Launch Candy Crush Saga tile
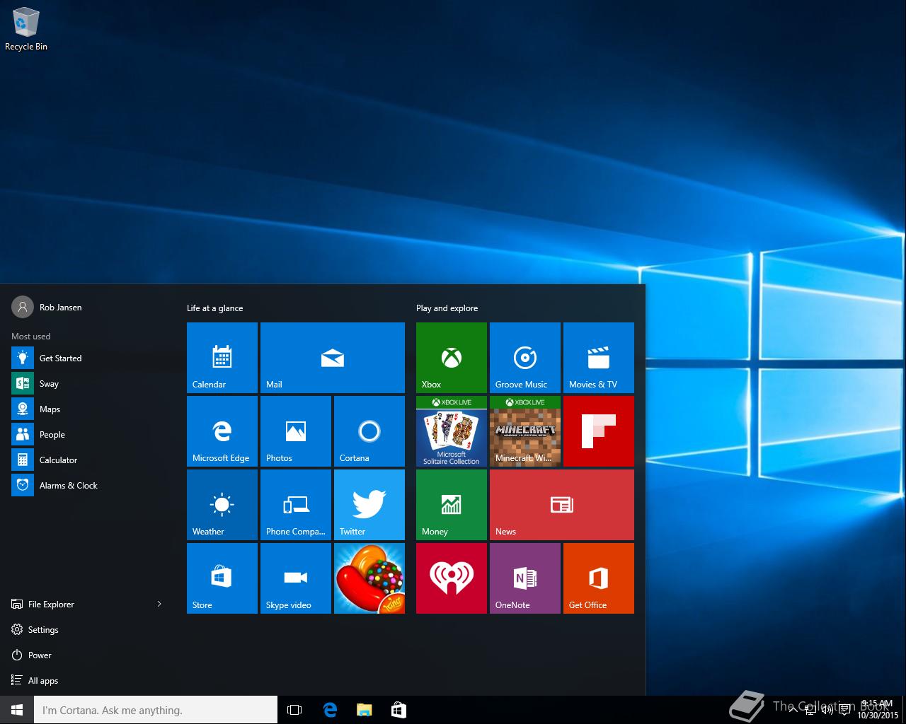The width and height of the screenshot is (906, 724). [369, 578]
